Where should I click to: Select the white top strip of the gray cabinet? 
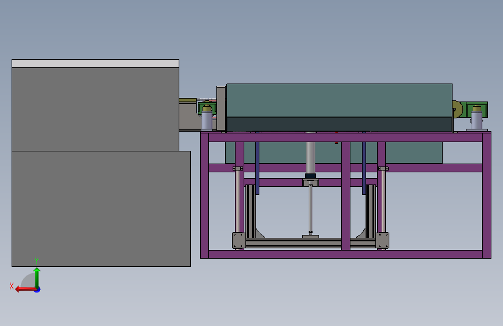pyautogui.click(x=95, y=64)
